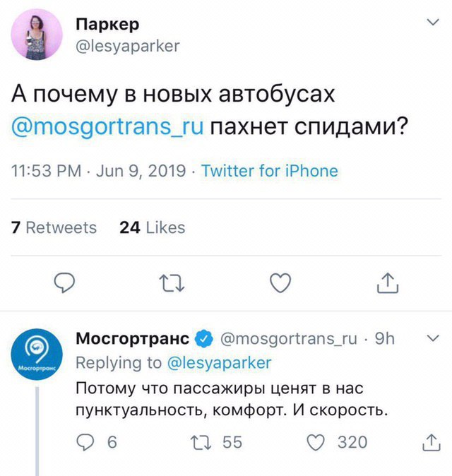This screenshot has height=476, width=452.
Task: View the 24 Likes list
Action: pos(153,227)
